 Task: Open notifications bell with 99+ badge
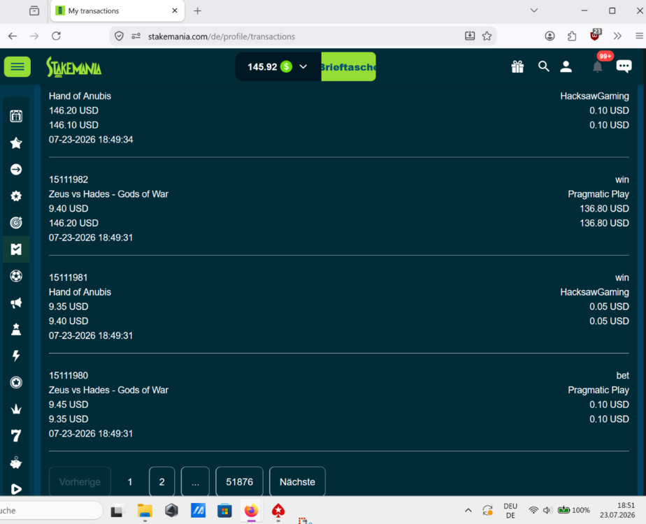tap(598, 66)
